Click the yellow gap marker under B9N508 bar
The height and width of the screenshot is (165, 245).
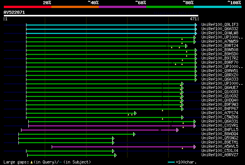pyautogui.click(x=186, y=52)
